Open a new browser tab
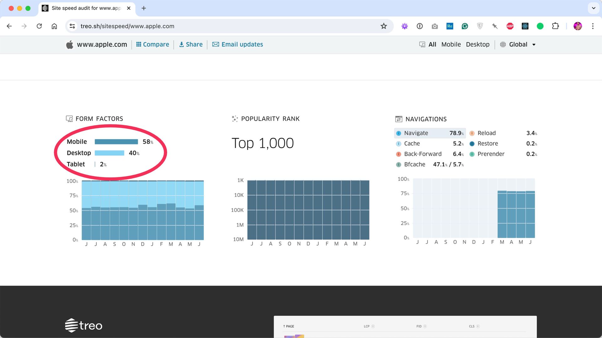 144,8
